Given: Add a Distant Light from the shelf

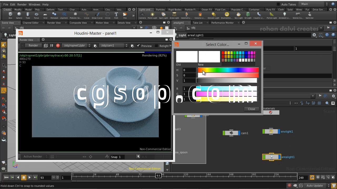Looking at the screenshot, I should (214, 15).
